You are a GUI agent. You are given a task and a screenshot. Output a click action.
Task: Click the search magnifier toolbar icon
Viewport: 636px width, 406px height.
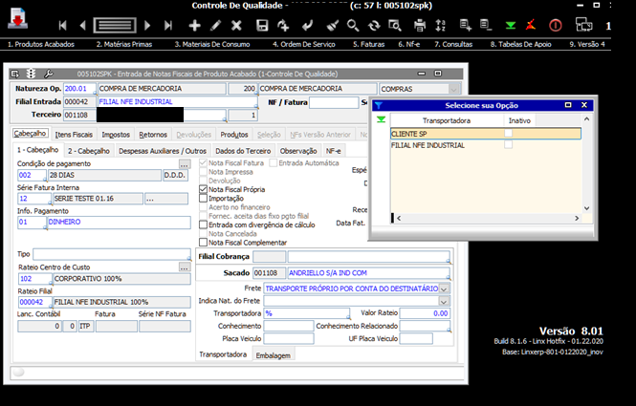point(352,25)
